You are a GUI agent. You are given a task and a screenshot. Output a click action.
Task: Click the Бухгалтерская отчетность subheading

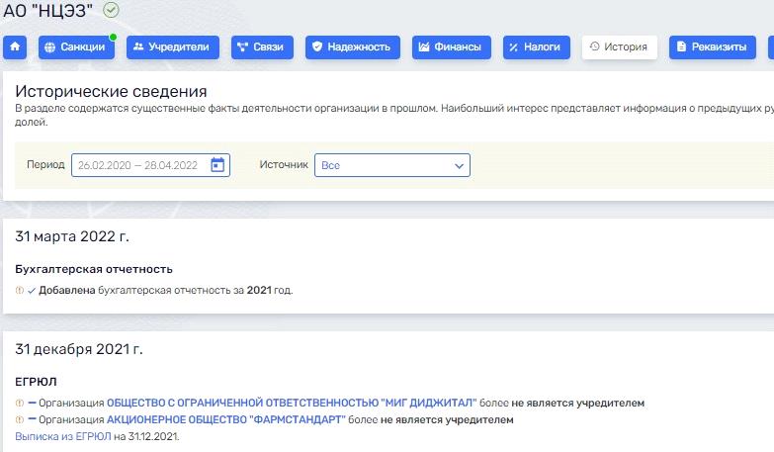(x=94, y=269)
